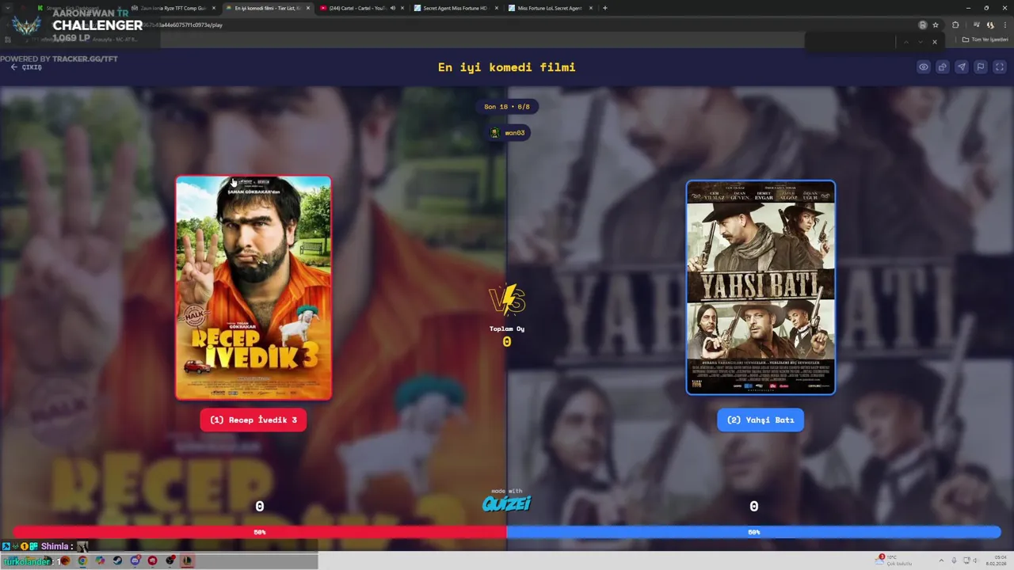The width and height of the screenshot is (1014, 570).
Task: Click the weather widget in taskbar
Action: tap(894, 560)
